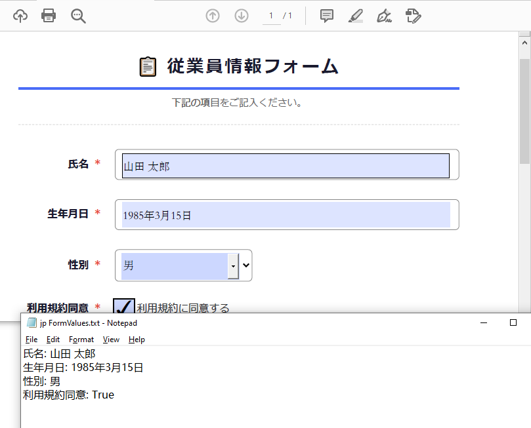Image resolution: width=531 pixels, height=428 pixels.
Task: Click the 'jp FormValues.txt - Notepad' title text
Action: click(89, 323)
